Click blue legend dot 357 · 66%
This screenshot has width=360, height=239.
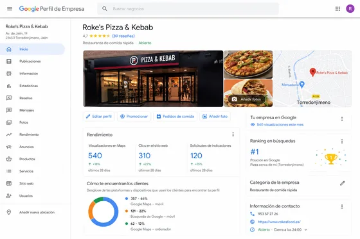click(x=127, y=199)
